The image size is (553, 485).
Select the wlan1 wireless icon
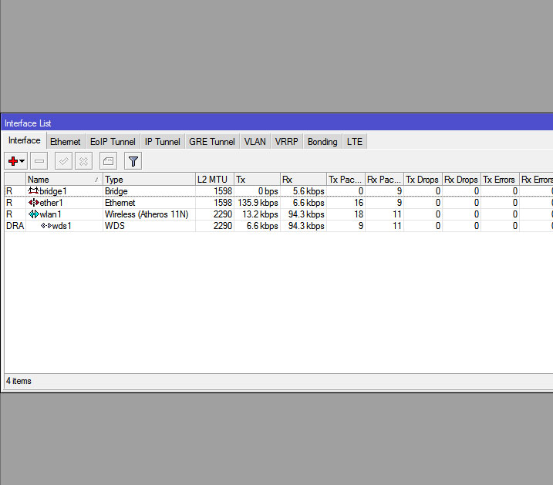(x=33, y=214)
